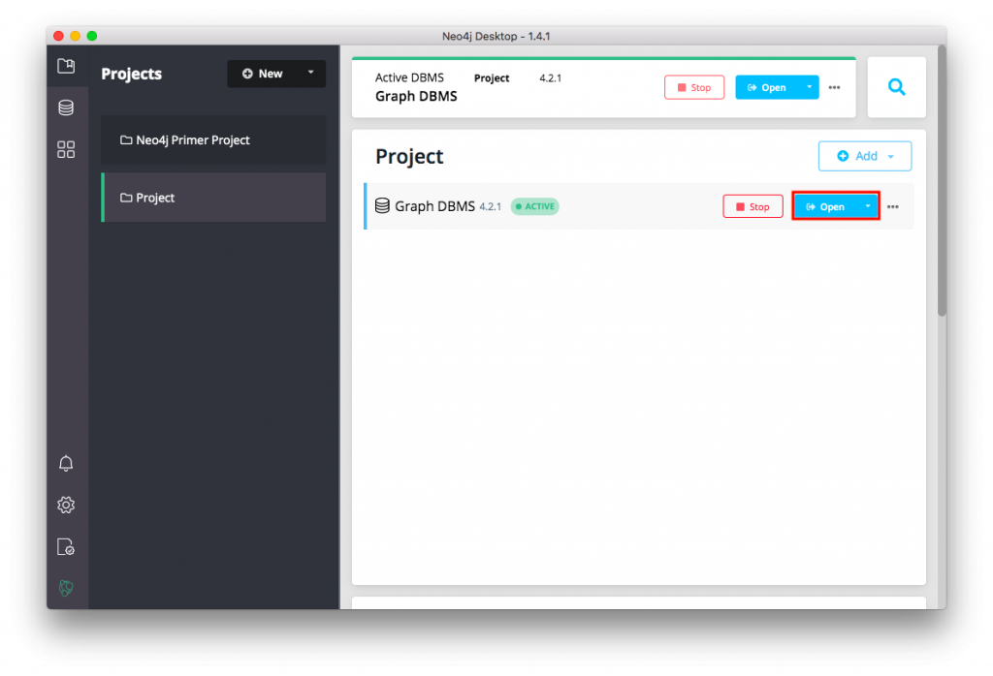
Task: Click the vertical scrollbar on right
Action: (941, 184)
